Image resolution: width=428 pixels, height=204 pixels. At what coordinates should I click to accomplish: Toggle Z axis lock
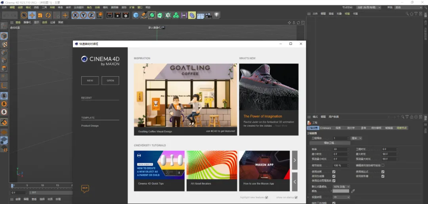click(x=92, y=15)
